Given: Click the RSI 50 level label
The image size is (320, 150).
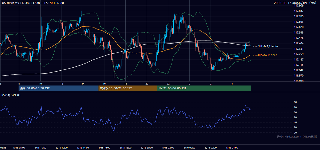Looking at the screenshot, I should point(295,117).
